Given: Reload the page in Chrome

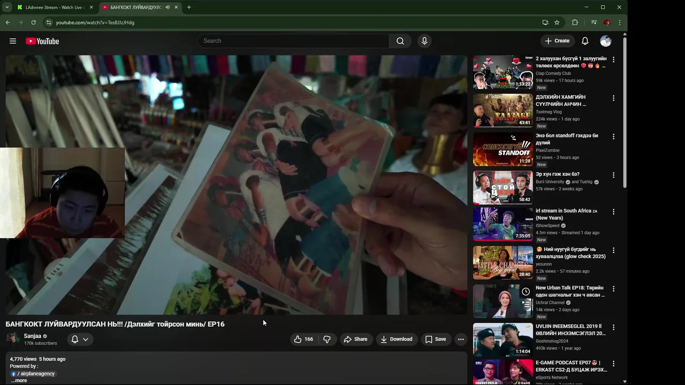Looking at the screenshot, I should (33, 22).
